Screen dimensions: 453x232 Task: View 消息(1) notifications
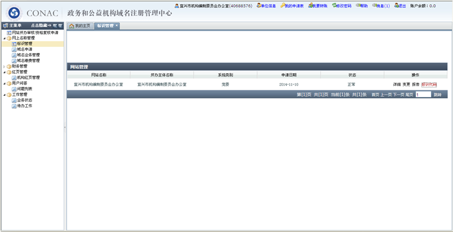pyautogui.click(x=381, y=6)
